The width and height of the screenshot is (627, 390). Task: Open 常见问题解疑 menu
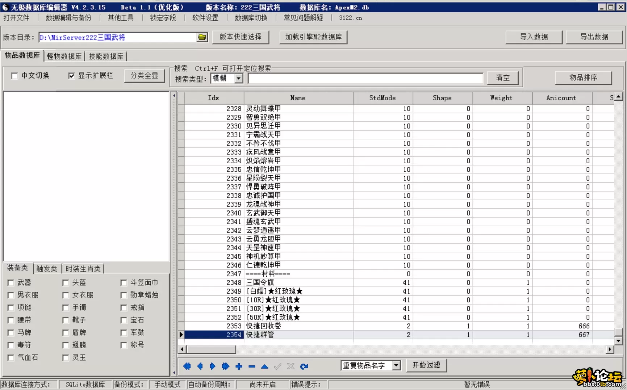click(303, 18)
